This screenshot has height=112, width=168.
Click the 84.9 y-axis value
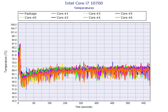click(14, 51)
